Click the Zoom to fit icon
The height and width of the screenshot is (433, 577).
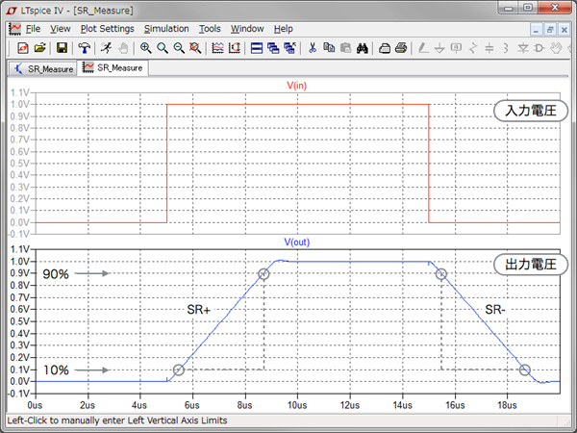(196, 47)
